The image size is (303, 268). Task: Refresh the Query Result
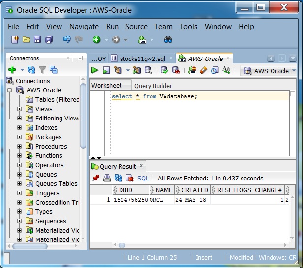(118, 178)
